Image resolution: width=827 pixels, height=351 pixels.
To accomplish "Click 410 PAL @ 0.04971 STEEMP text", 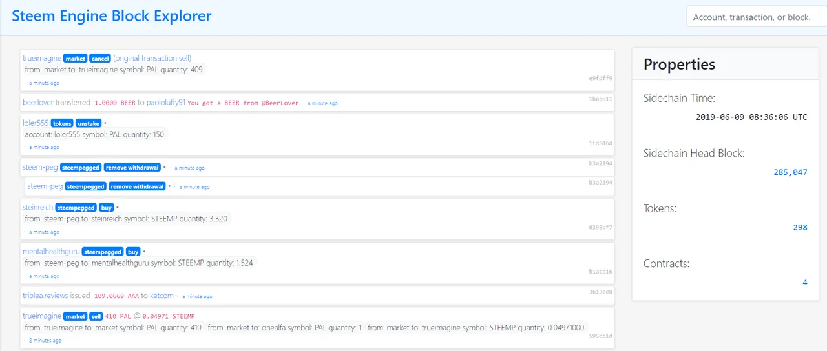I will (x=150, y=316).
